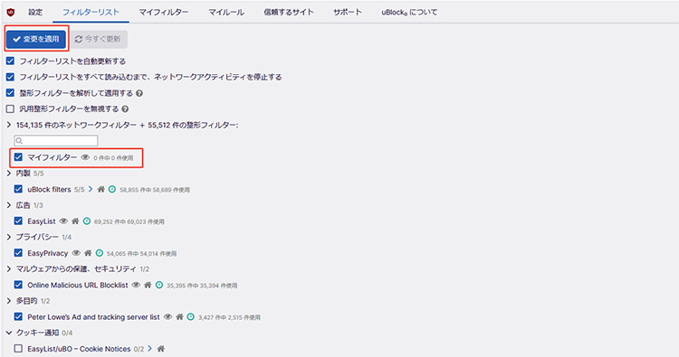Viewport: 679px width, 357px height.
Task: Click the clock icon for Online Malicious URL Blocklist
Action: click(x=159, y=286)
